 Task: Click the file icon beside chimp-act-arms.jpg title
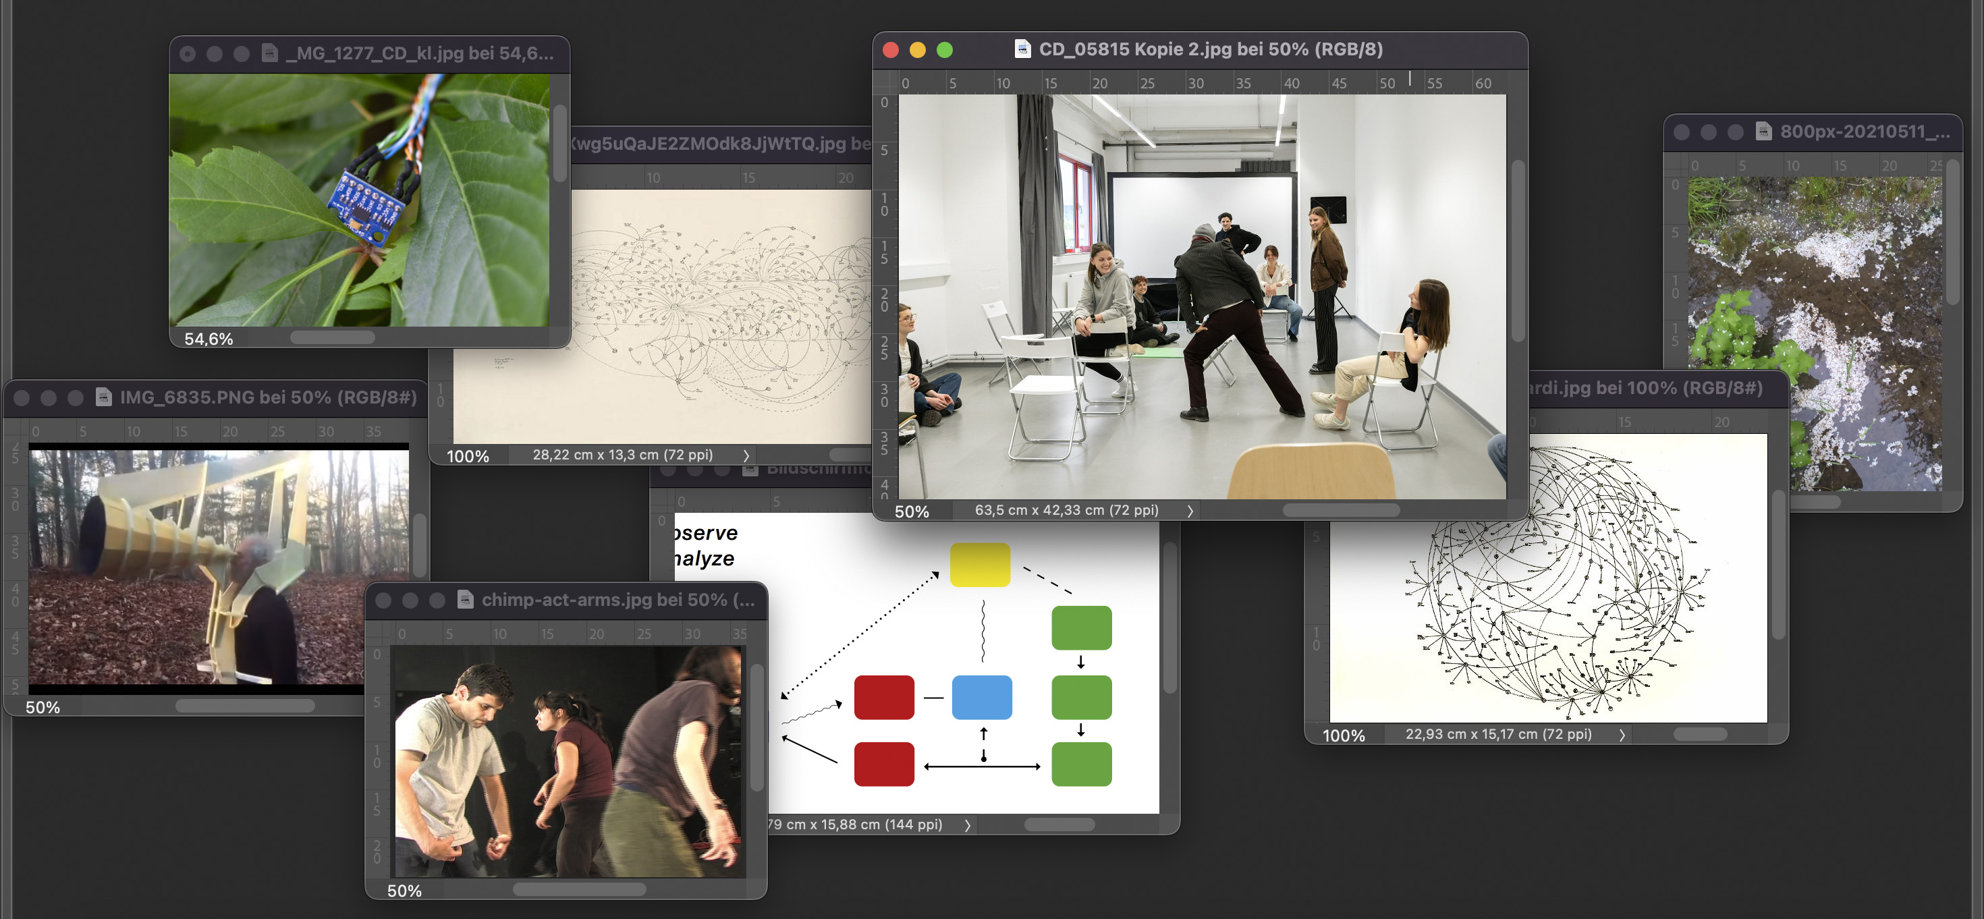click(465, 600)
